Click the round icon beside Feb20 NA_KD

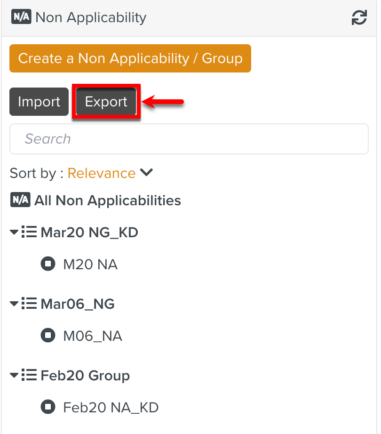(x=48, y=407)
